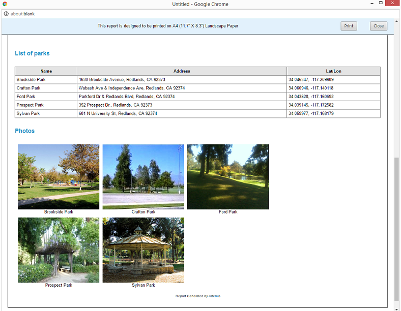Image resolution: width=401 pixels, height=311 pixels.
Task: Click coordinates 34.060946, -117.140118
Action: [x=311, y=88]
